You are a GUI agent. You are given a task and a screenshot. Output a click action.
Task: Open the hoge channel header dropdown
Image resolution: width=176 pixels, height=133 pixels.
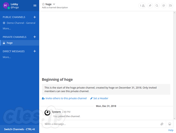54,4
